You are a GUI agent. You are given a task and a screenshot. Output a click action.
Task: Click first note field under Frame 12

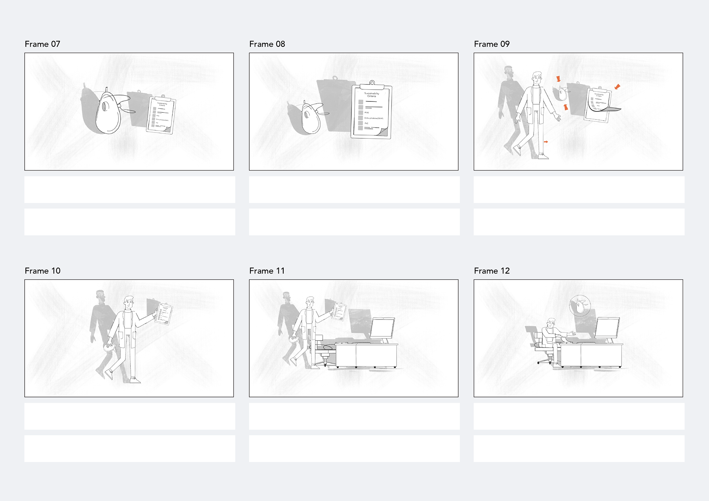579,416
